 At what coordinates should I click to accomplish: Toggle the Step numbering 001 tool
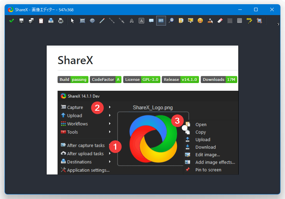click(161, 21)
